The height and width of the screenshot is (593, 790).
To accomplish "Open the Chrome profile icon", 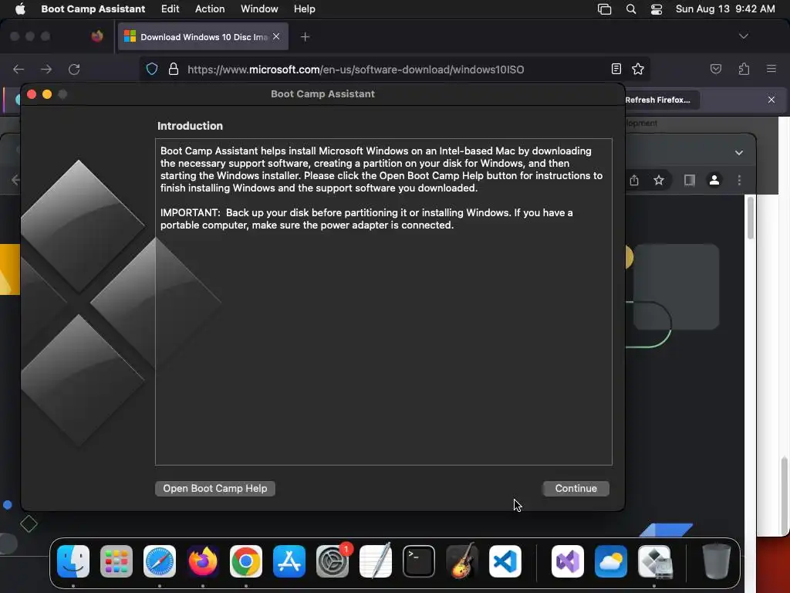I will (714, 180).
